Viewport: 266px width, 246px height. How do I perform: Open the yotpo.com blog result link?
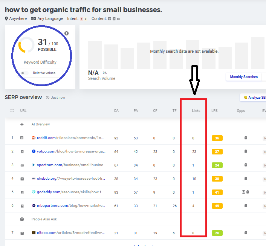coord(71,151)
